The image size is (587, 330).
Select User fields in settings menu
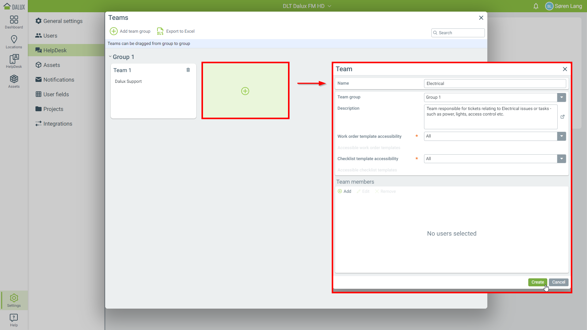point(56,94)
